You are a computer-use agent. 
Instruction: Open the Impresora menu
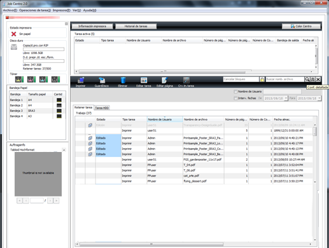point(62,10)
